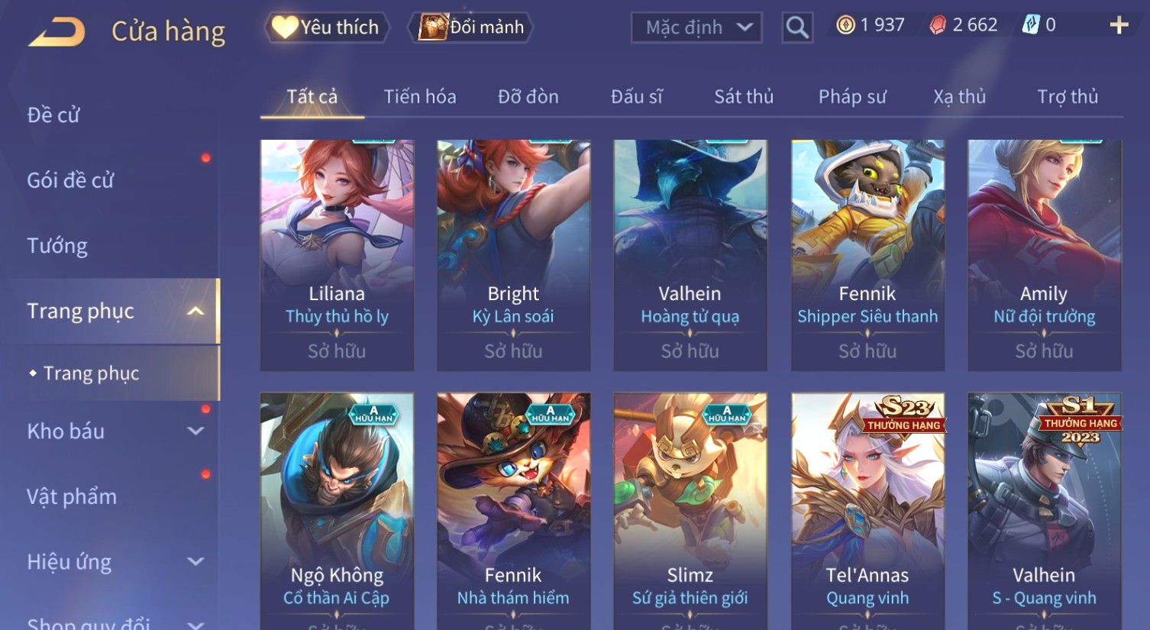Viewport: 1150px width, 630px height.
Task: Click the gold coin balance icon
Action: point(845,25)
